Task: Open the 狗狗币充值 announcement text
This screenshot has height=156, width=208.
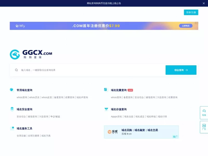Action: pos(104,3)
